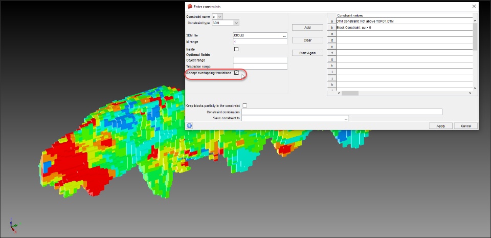Select row a DTM Constraint value
Viewport: 491px width, 238px height.
(x=404, y=21)
